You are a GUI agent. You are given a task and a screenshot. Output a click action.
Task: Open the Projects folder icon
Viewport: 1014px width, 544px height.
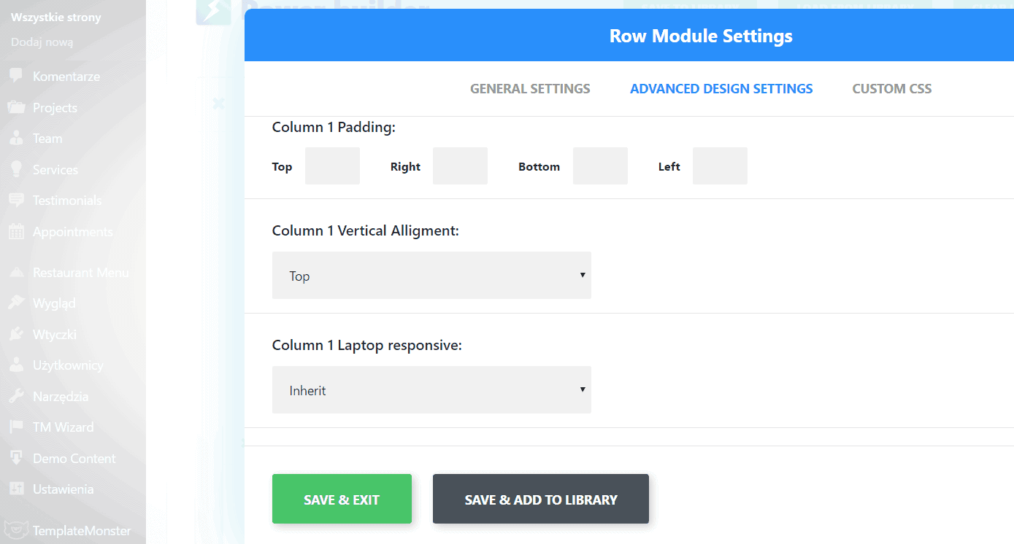pos(16,107)
